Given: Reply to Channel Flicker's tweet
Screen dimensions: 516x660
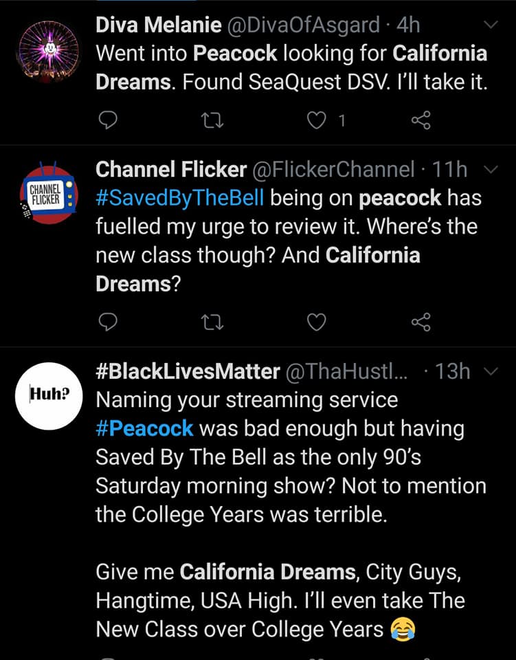Looking at the screenshot, I should click(108, 322).
